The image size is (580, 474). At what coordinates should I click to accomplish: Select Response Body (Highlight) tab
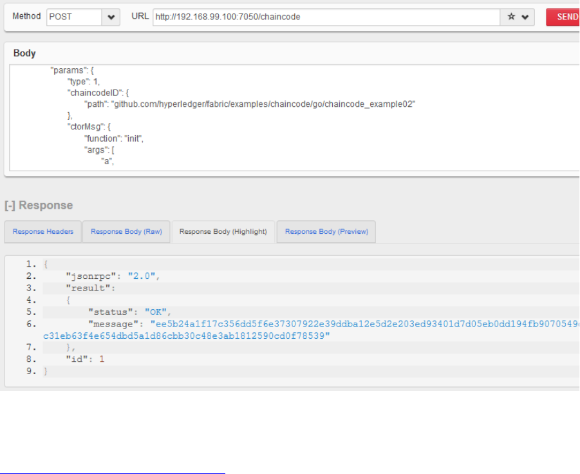point(223,232)
